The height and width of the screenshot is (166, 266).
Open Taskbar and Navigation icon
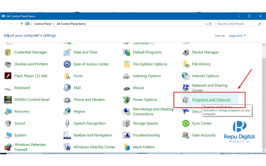[x=67, y=135]
